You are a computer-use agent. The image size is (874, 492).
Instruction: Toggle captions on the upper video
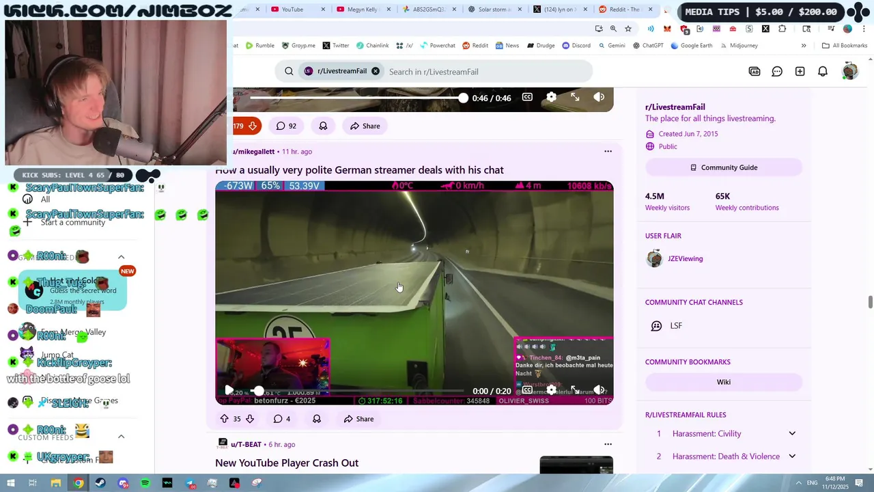point(527,97)
